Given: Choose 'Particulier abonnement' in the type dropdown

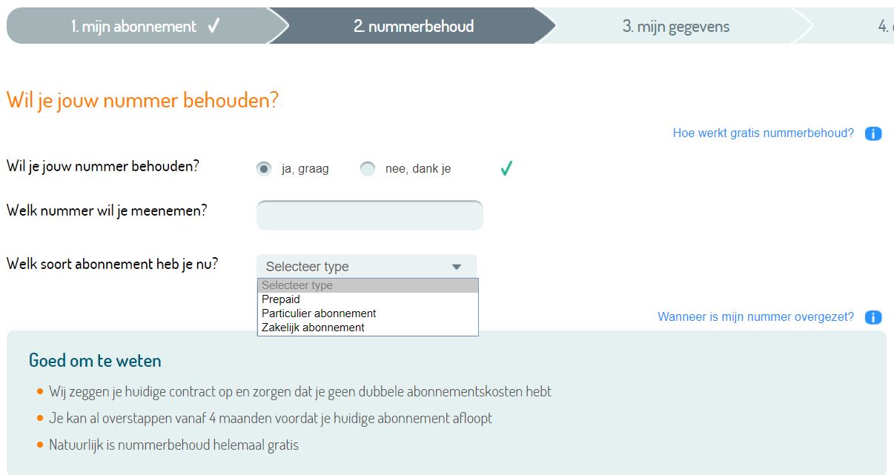Looking at the screenshot, I should 319,313.
